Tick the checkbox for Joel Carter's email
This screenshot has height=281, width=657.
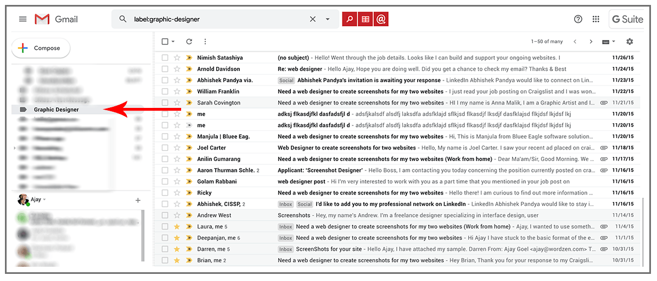point(165,148)
